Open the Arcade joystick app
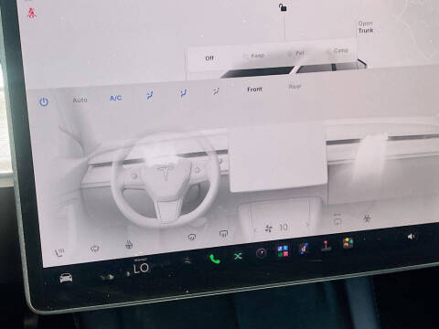Image resolution: width=439 pixels, height=329 pixels. coord(326,246)
